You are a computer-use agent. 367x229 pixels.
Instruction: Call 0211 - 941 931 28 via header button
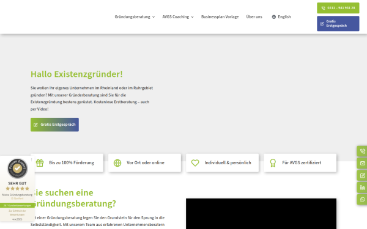338,8
